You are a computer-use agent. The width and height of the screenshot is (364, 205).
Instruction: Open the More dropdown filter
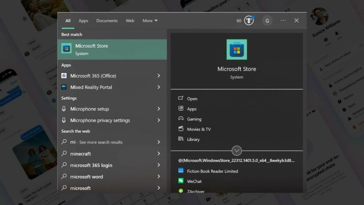[150, 21]
